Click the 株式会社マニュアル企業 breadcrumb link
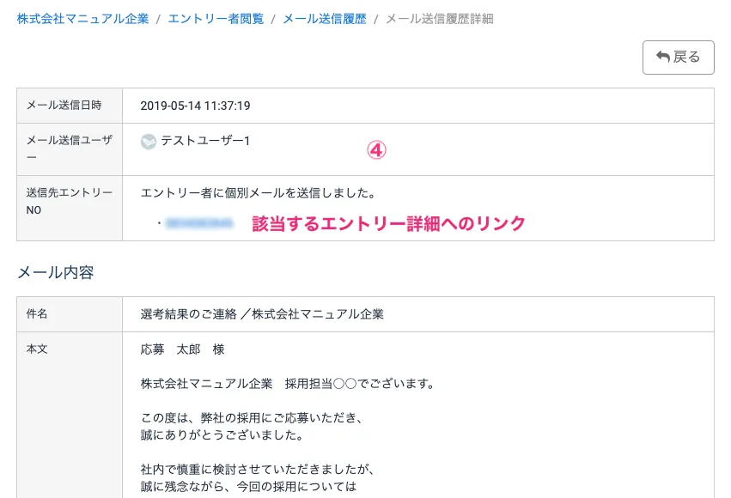The image size is (731, 498). (x=82, y=19)
